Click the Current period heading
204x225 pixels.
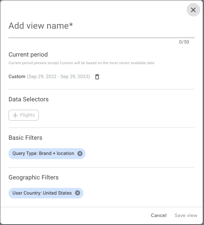pyautogui.click(x=28, y=54)
